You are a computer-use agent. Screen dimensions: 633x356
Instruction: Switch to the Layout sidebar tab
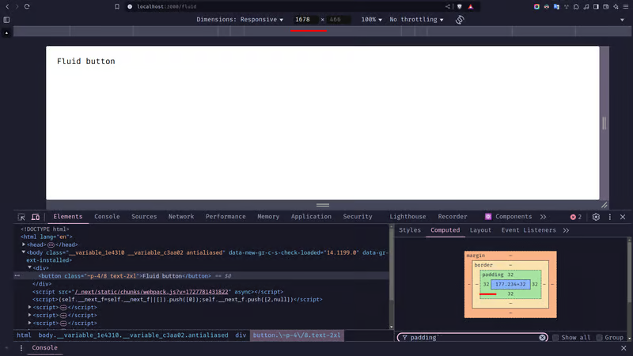pyautogui.click(x=480, y=230)
